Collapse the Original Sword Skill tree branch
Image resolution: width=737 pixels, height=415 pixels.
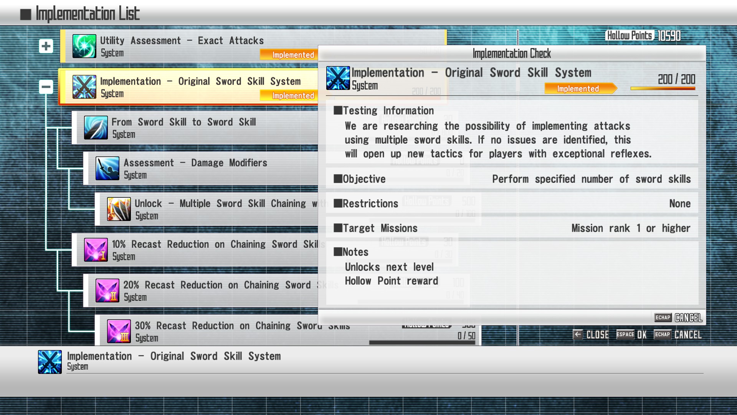[46, 87]
